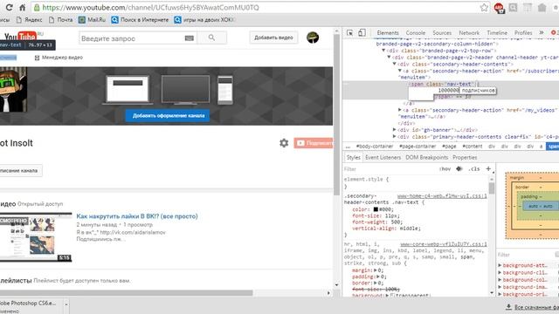Viewport: 559px width, 314px height.
Task: Open the www-home-c4-web css source link
Action: (x=442, y=195)
